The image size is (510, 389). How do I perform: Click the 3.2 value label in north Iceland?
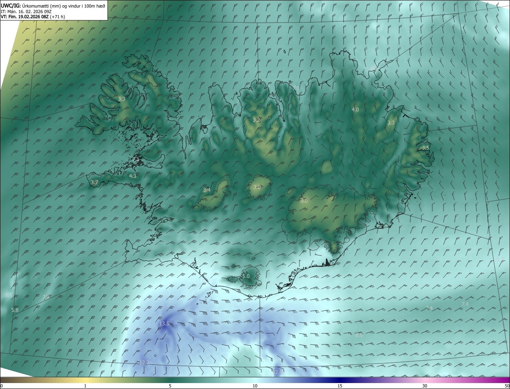257,120
